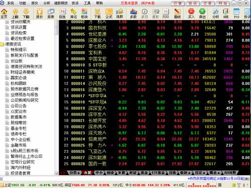Switch to the AH对照 bottom tab
Viewport: 251px width, 188px height.
(230, 172)
